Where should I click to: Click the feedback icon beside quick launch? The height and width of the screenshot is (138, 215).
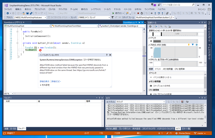coord(159,5)
